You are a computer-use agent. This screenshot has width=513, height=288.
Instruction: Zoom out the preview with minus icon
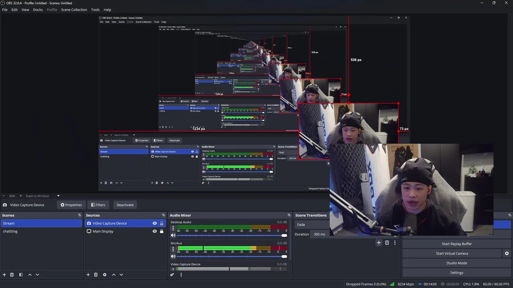pyautogui.click(x=4, y=196)
